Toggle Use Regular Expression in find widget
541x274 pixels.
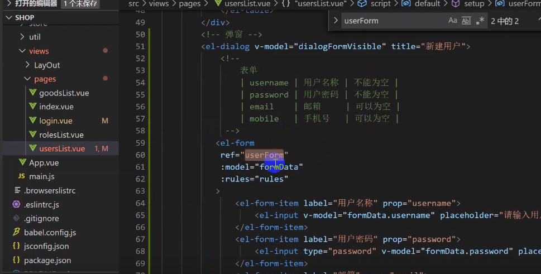click(x=480, y=21)
